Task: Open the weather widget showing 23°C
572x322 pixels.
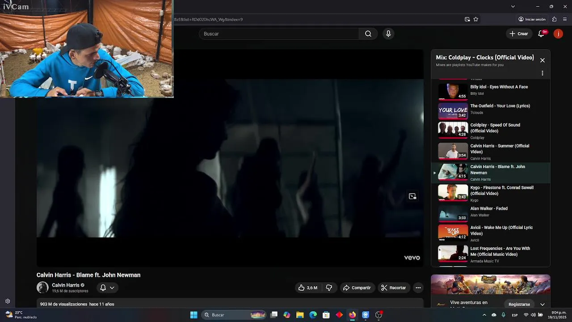Action: (x=21, y=315)
